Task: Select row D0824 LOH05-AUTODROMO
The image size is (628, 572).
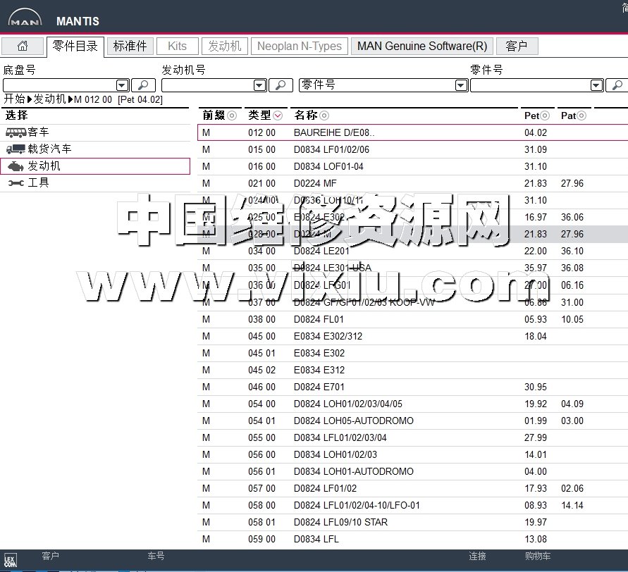Action: click(353, 421)
